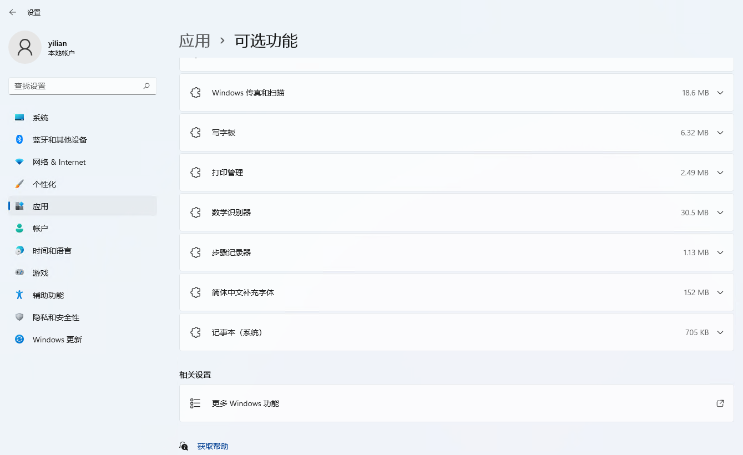Click the Windows 更新 sync icon
743x455 pixels.
(x=19, y=340)
